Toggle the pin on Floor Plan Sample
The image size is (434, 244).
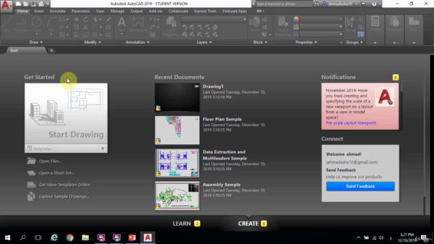[x=197, y=119]
